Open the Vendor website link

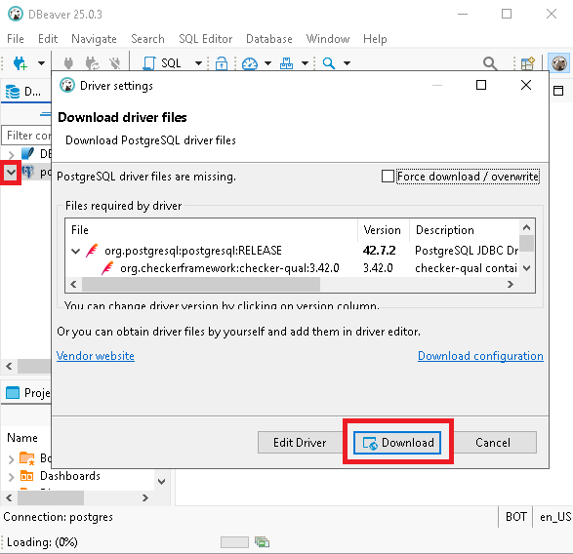pos(96,356)
